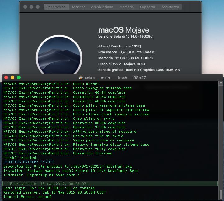Open the Assistenza tab
224x201 pixels.
[170, 7]
